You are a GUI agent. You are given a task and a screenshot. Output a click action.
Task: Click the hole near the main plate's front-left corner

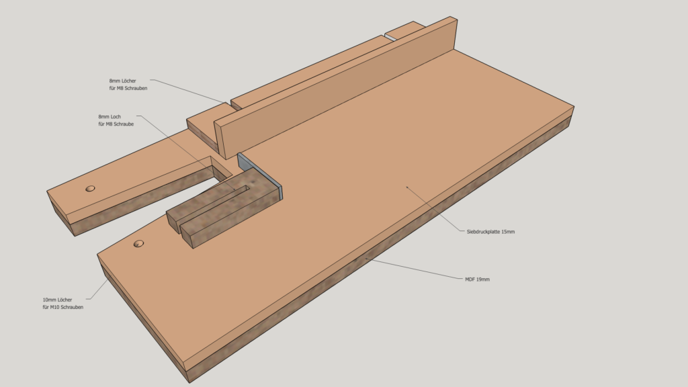coord(139,243)
